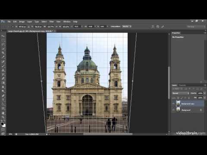Viewport: 207px width, 155px height.
Task: Open the layer blend mode dropdown
Action: click(181, 93)
